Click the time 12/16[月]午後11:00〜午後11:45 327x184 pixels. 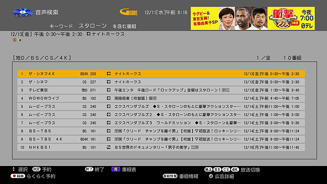271,147
